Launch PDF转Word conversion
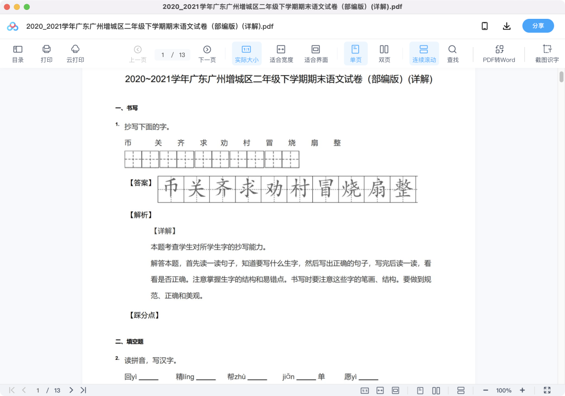 pyautogui.click(x=499, y=54)
